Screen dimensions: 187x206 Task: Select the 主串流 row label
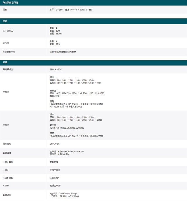click(x=6, y=92)
